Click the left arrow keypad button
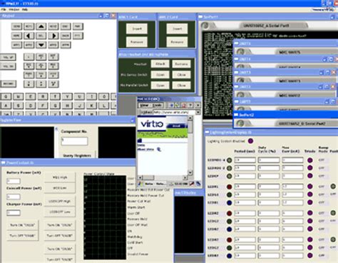The image size is (338, 263). [29, 36]
